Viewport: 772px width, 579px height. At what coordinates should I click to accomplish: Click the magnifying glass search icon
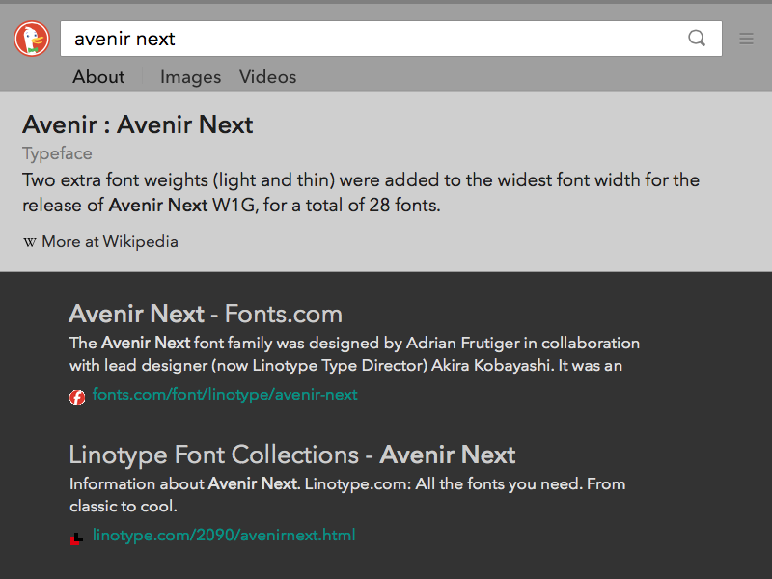point(697,38)
